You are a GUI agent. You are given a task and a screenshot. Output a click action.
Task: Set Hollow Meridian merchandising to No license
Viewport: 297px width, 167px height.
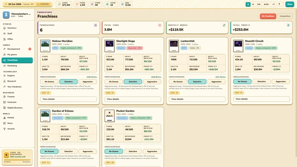(49, 82)
